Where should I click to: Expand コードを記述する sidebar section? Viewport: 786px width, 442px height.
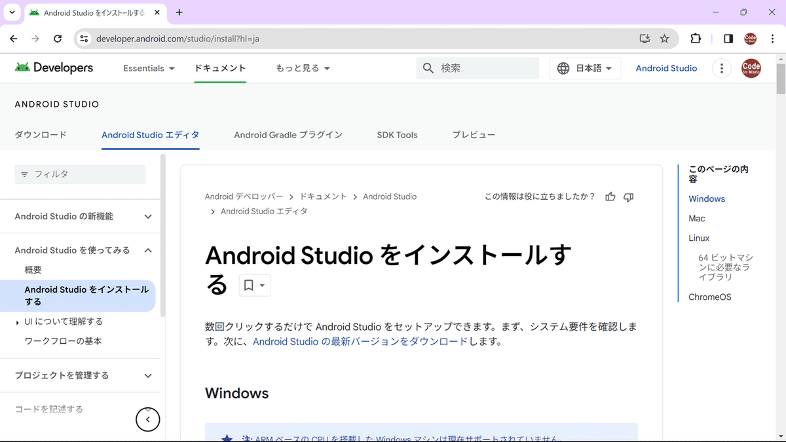[x=49, y=409]
